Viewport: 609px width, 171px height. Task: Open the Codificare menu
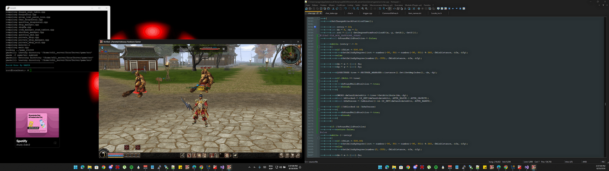click(341, 5)
